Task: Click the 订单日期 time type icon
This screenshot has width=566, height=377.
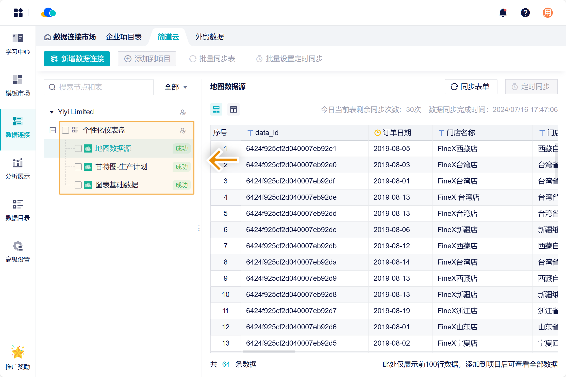Action: click(377, 133)
